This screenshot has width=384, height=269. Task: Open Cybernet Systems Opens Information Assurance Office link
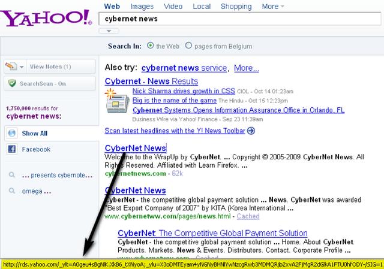239,110
